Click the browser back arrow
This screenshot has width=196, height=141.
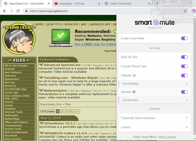click(x=5, y=11)
